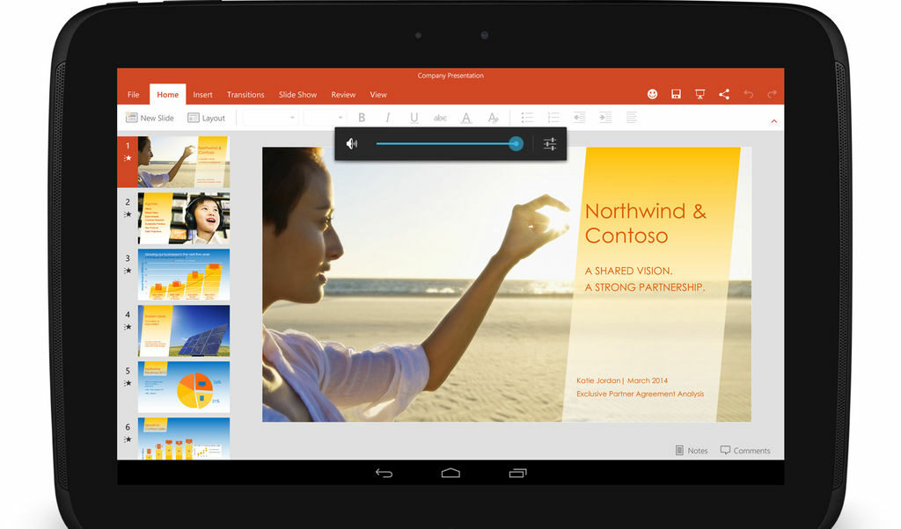
Task: Tap the speaker volume icon
Action: (x=352, y=143)
